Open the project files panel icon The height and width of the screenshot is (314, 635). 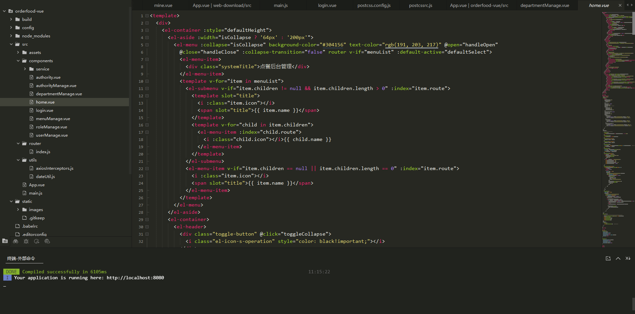click(x=5, y=241)
